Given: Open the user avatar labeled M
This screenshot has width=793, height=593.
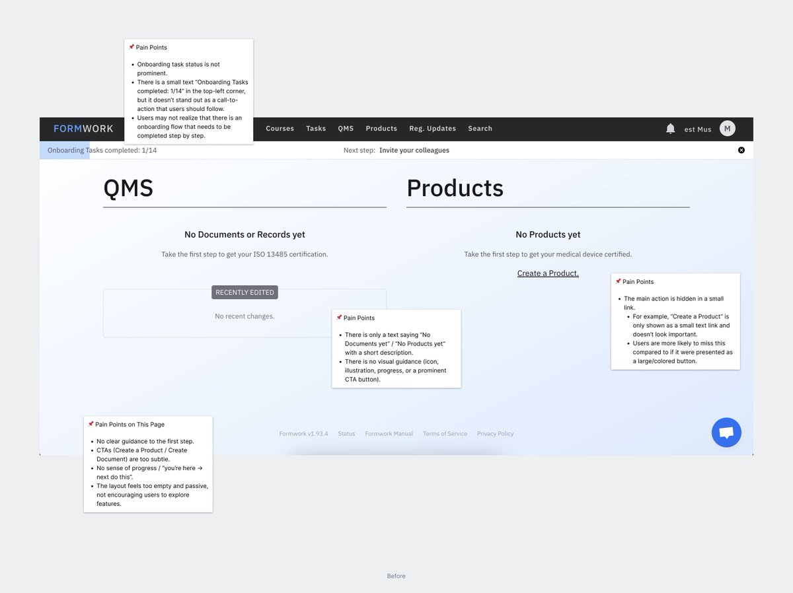Looking at the screenshot, I should pyautogui.click(x=727, y=129).
